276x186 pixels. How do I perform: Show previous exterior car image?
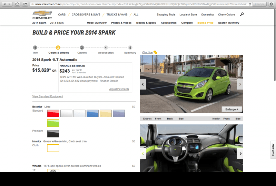143,84
